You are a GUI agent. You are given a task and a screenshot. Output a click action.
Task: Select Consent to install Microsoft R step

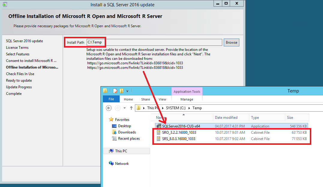point(31,61)
